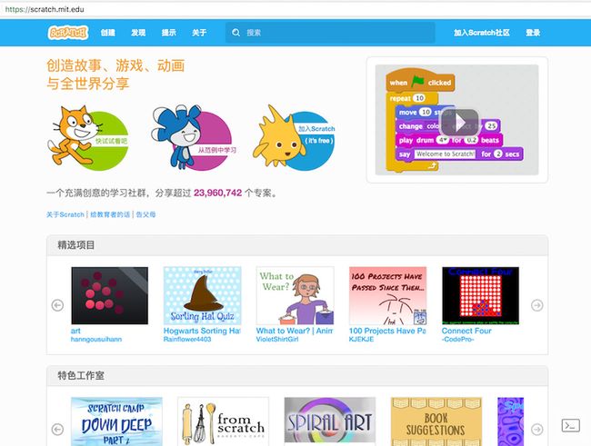The width and height of the screenshot is (591, 446).
Task: Open the 'art' project thumbnail
Action: click(110, 296)
